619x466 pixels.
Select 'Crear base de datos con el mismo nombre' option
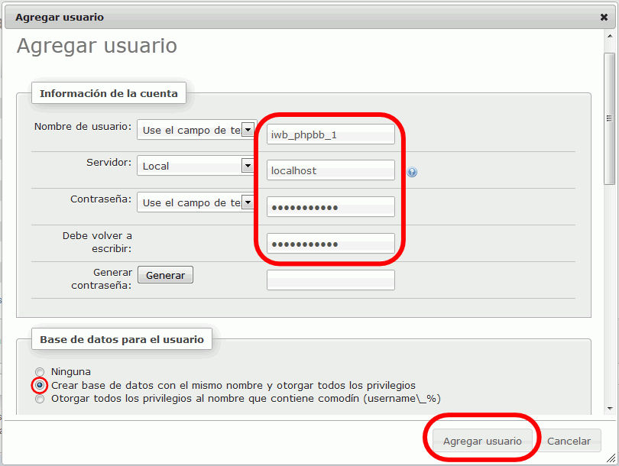(x=40, y=385)
